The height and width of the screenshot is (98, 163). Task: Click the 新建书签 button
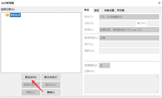pos(31,85)
